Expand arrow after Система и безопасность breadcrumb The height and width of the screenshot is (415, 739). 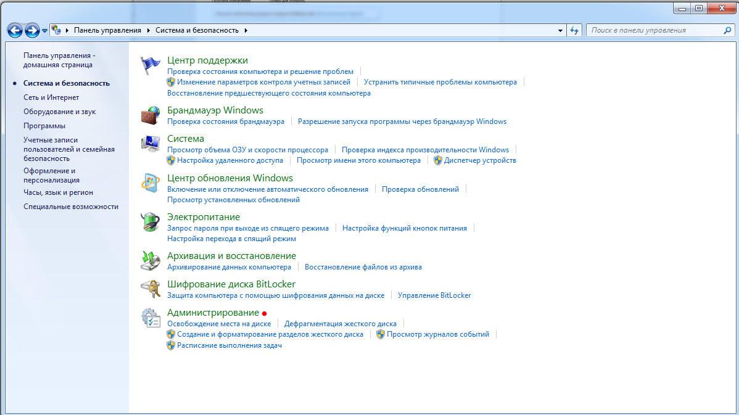coord(246,30)
